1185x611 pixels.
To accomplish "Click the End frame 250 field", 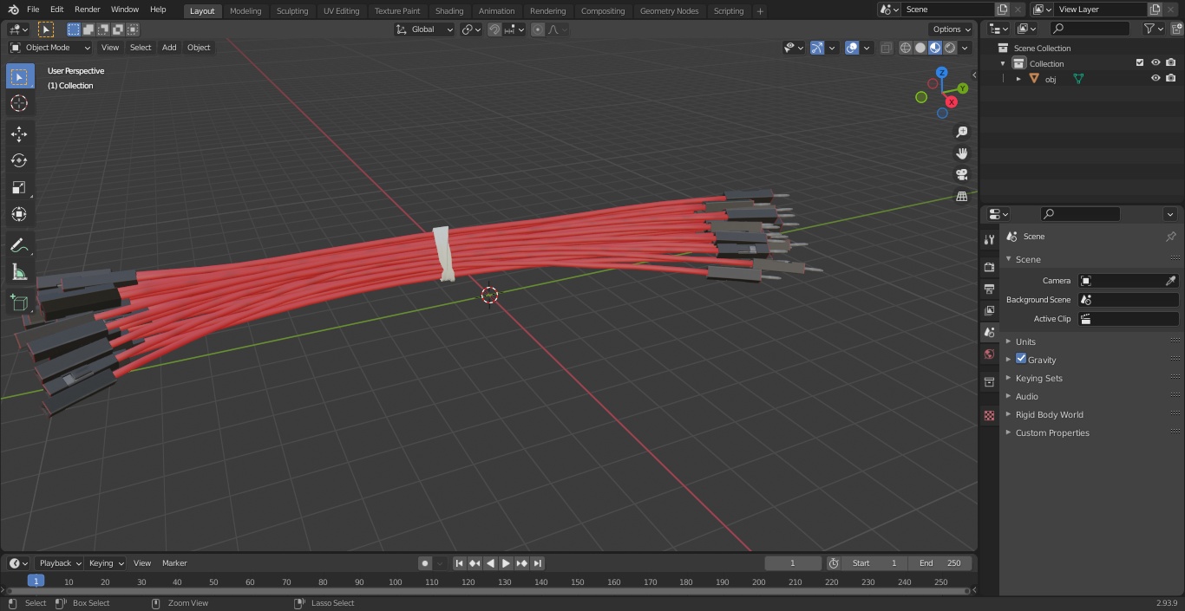I will pyautogui.click(x=940, y=563).
